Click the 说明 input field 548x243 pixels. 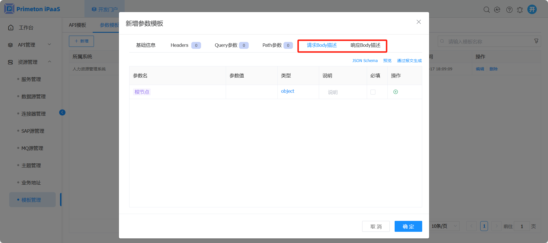(x=342, y=92)
